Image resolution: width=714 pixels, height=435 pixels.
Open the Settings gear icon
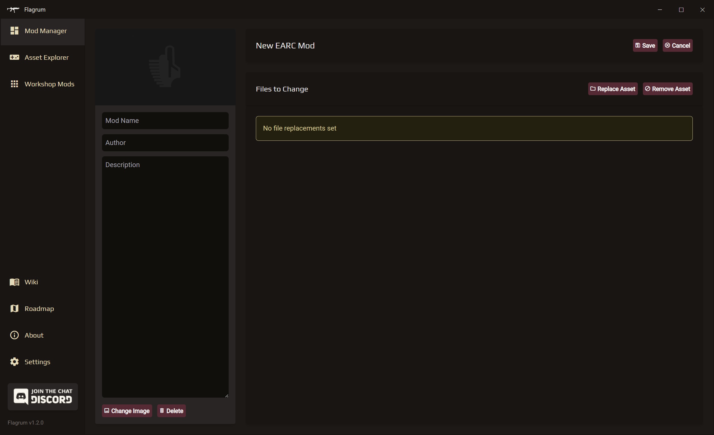click(x=14, y=362)
